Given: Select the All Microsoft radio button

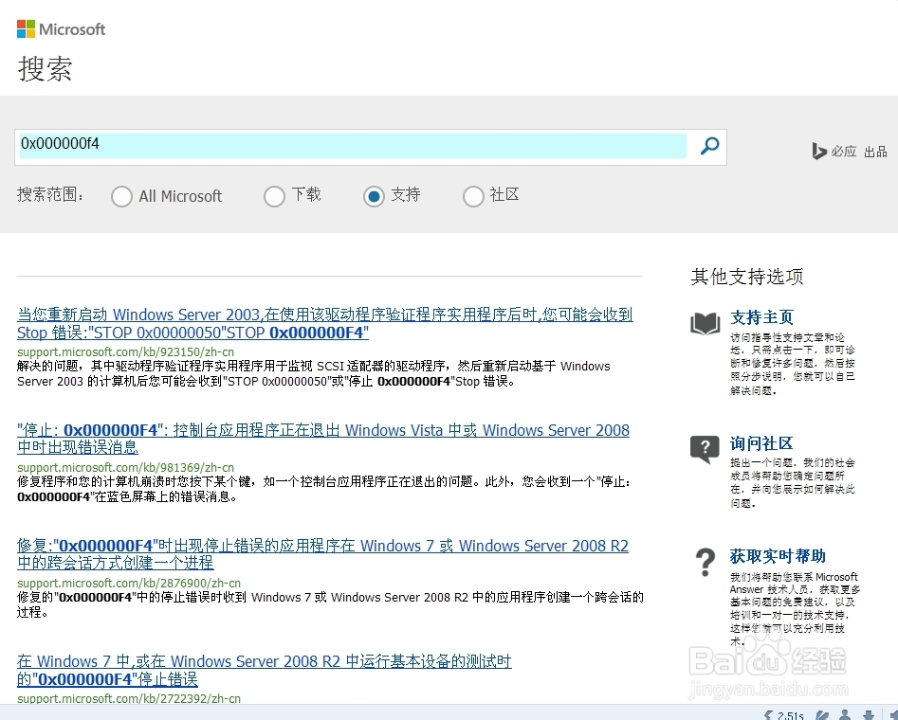Looking at the screenshot, I should tap(121, 196).
